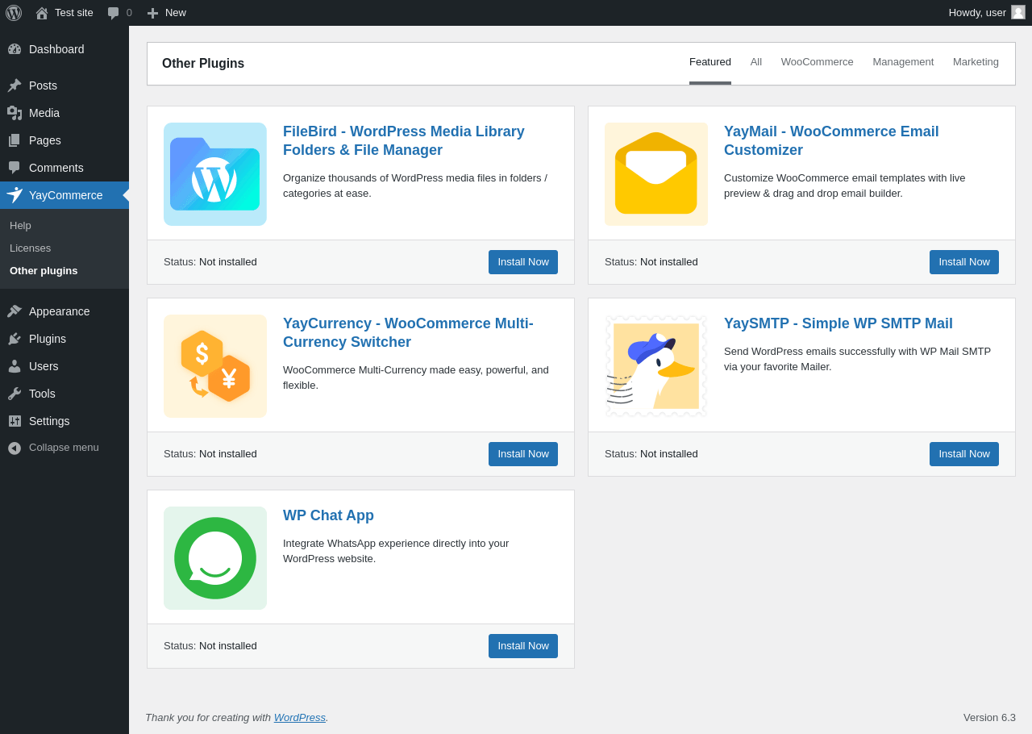Screen dimensions: 1032x734
Task: Show All plugins tab
Action: pyautogui.click(x=756, y=62)
